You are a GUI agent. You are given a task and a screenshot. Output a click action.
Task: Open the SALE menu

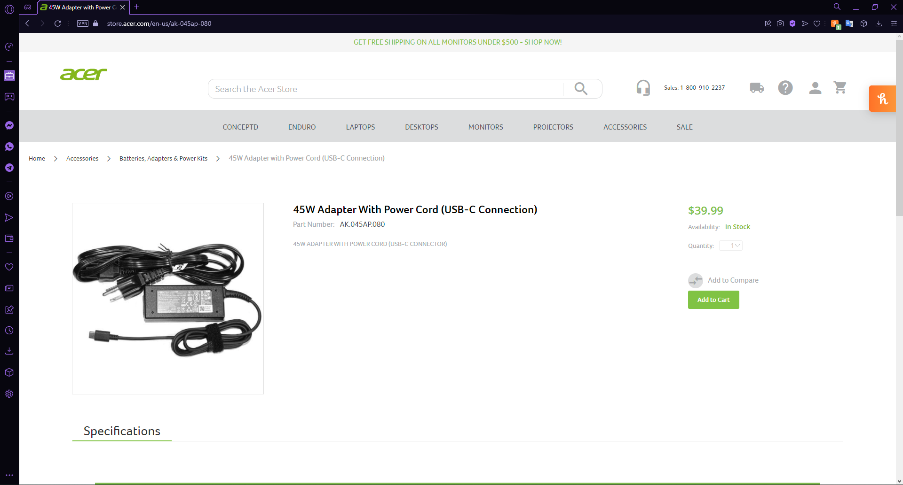684,127
